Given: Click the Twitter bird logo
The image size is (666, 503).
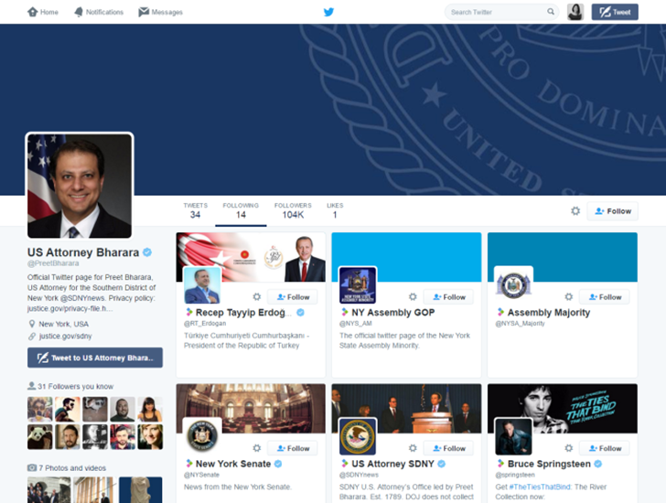Looking at the screenshot, I should coord(328,12).
